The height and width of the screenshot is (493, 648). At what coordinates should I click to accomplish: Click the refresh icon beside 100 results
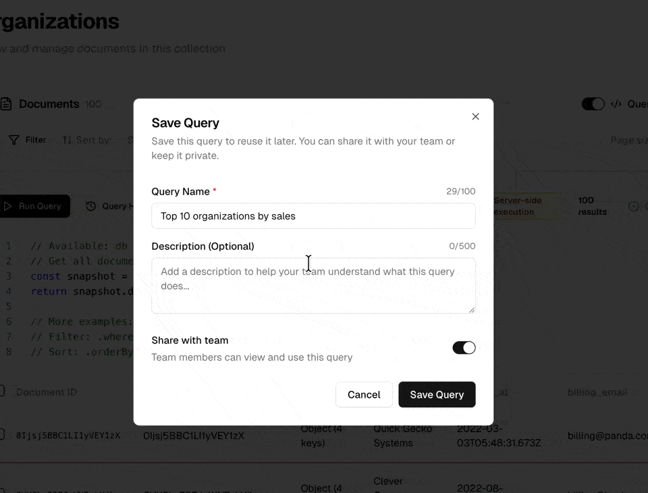[634, 207]
